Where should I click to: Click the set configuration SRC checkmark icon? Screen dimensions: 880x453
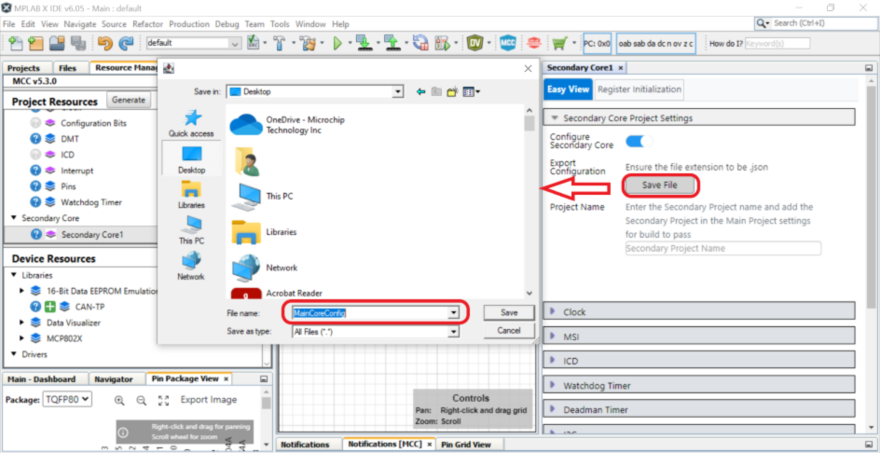point(254,43)
